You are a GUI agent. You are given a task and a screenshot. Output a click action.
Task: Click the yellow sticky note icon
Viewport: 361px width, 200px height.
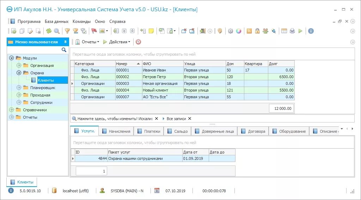(151, 31)
